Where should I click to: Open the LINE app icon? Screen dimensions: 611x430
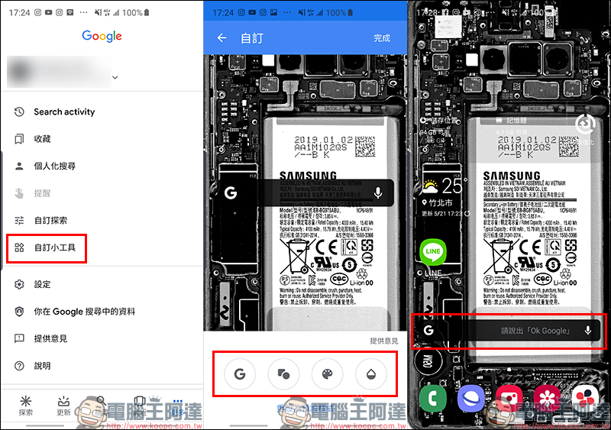pos(433,252)
